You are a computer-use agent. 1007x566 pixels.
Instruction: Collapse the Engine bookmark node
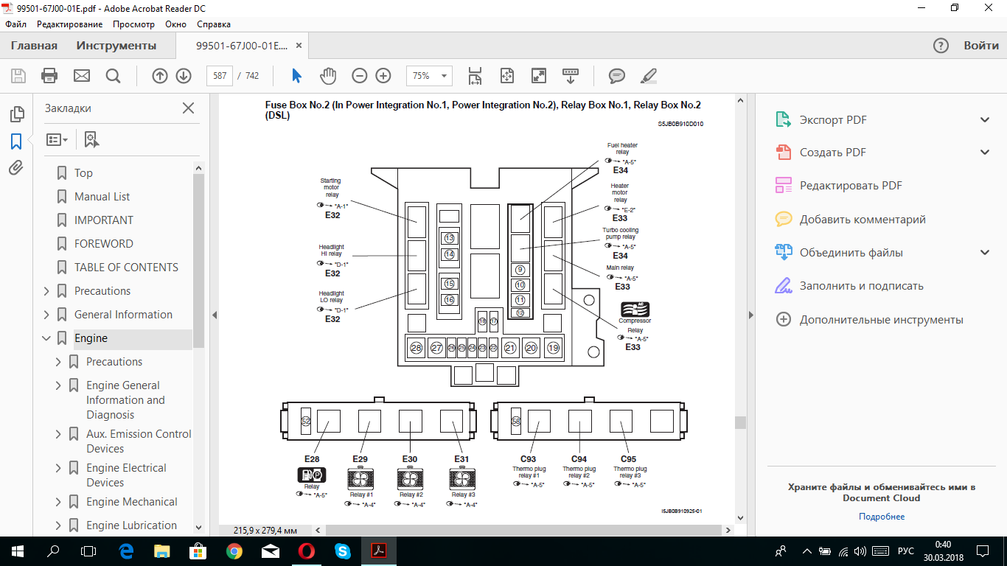coord(46,338)
